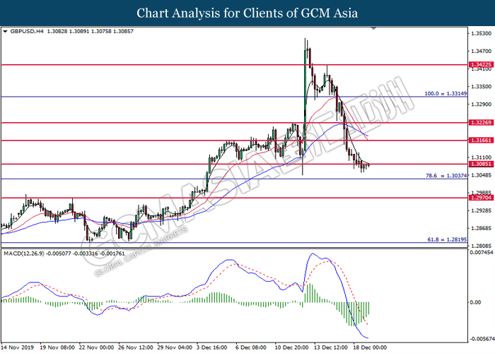Click the triangle arrow beside GBPUSD,H4 label
This screenshot has width=495, height=353.
coord(5,32)
